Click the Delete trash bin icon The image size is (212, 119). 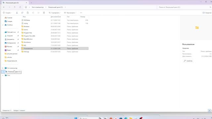click(44, 13)
